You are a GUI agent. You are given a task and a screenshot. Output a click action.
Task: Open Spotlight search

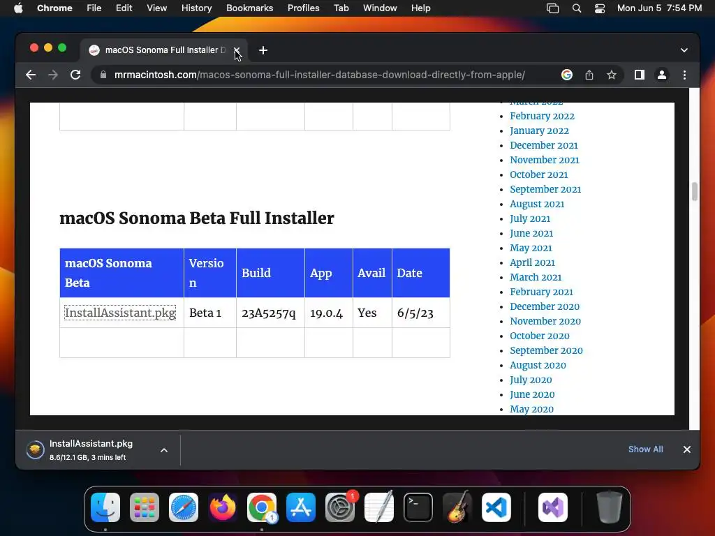coord(576,8)
